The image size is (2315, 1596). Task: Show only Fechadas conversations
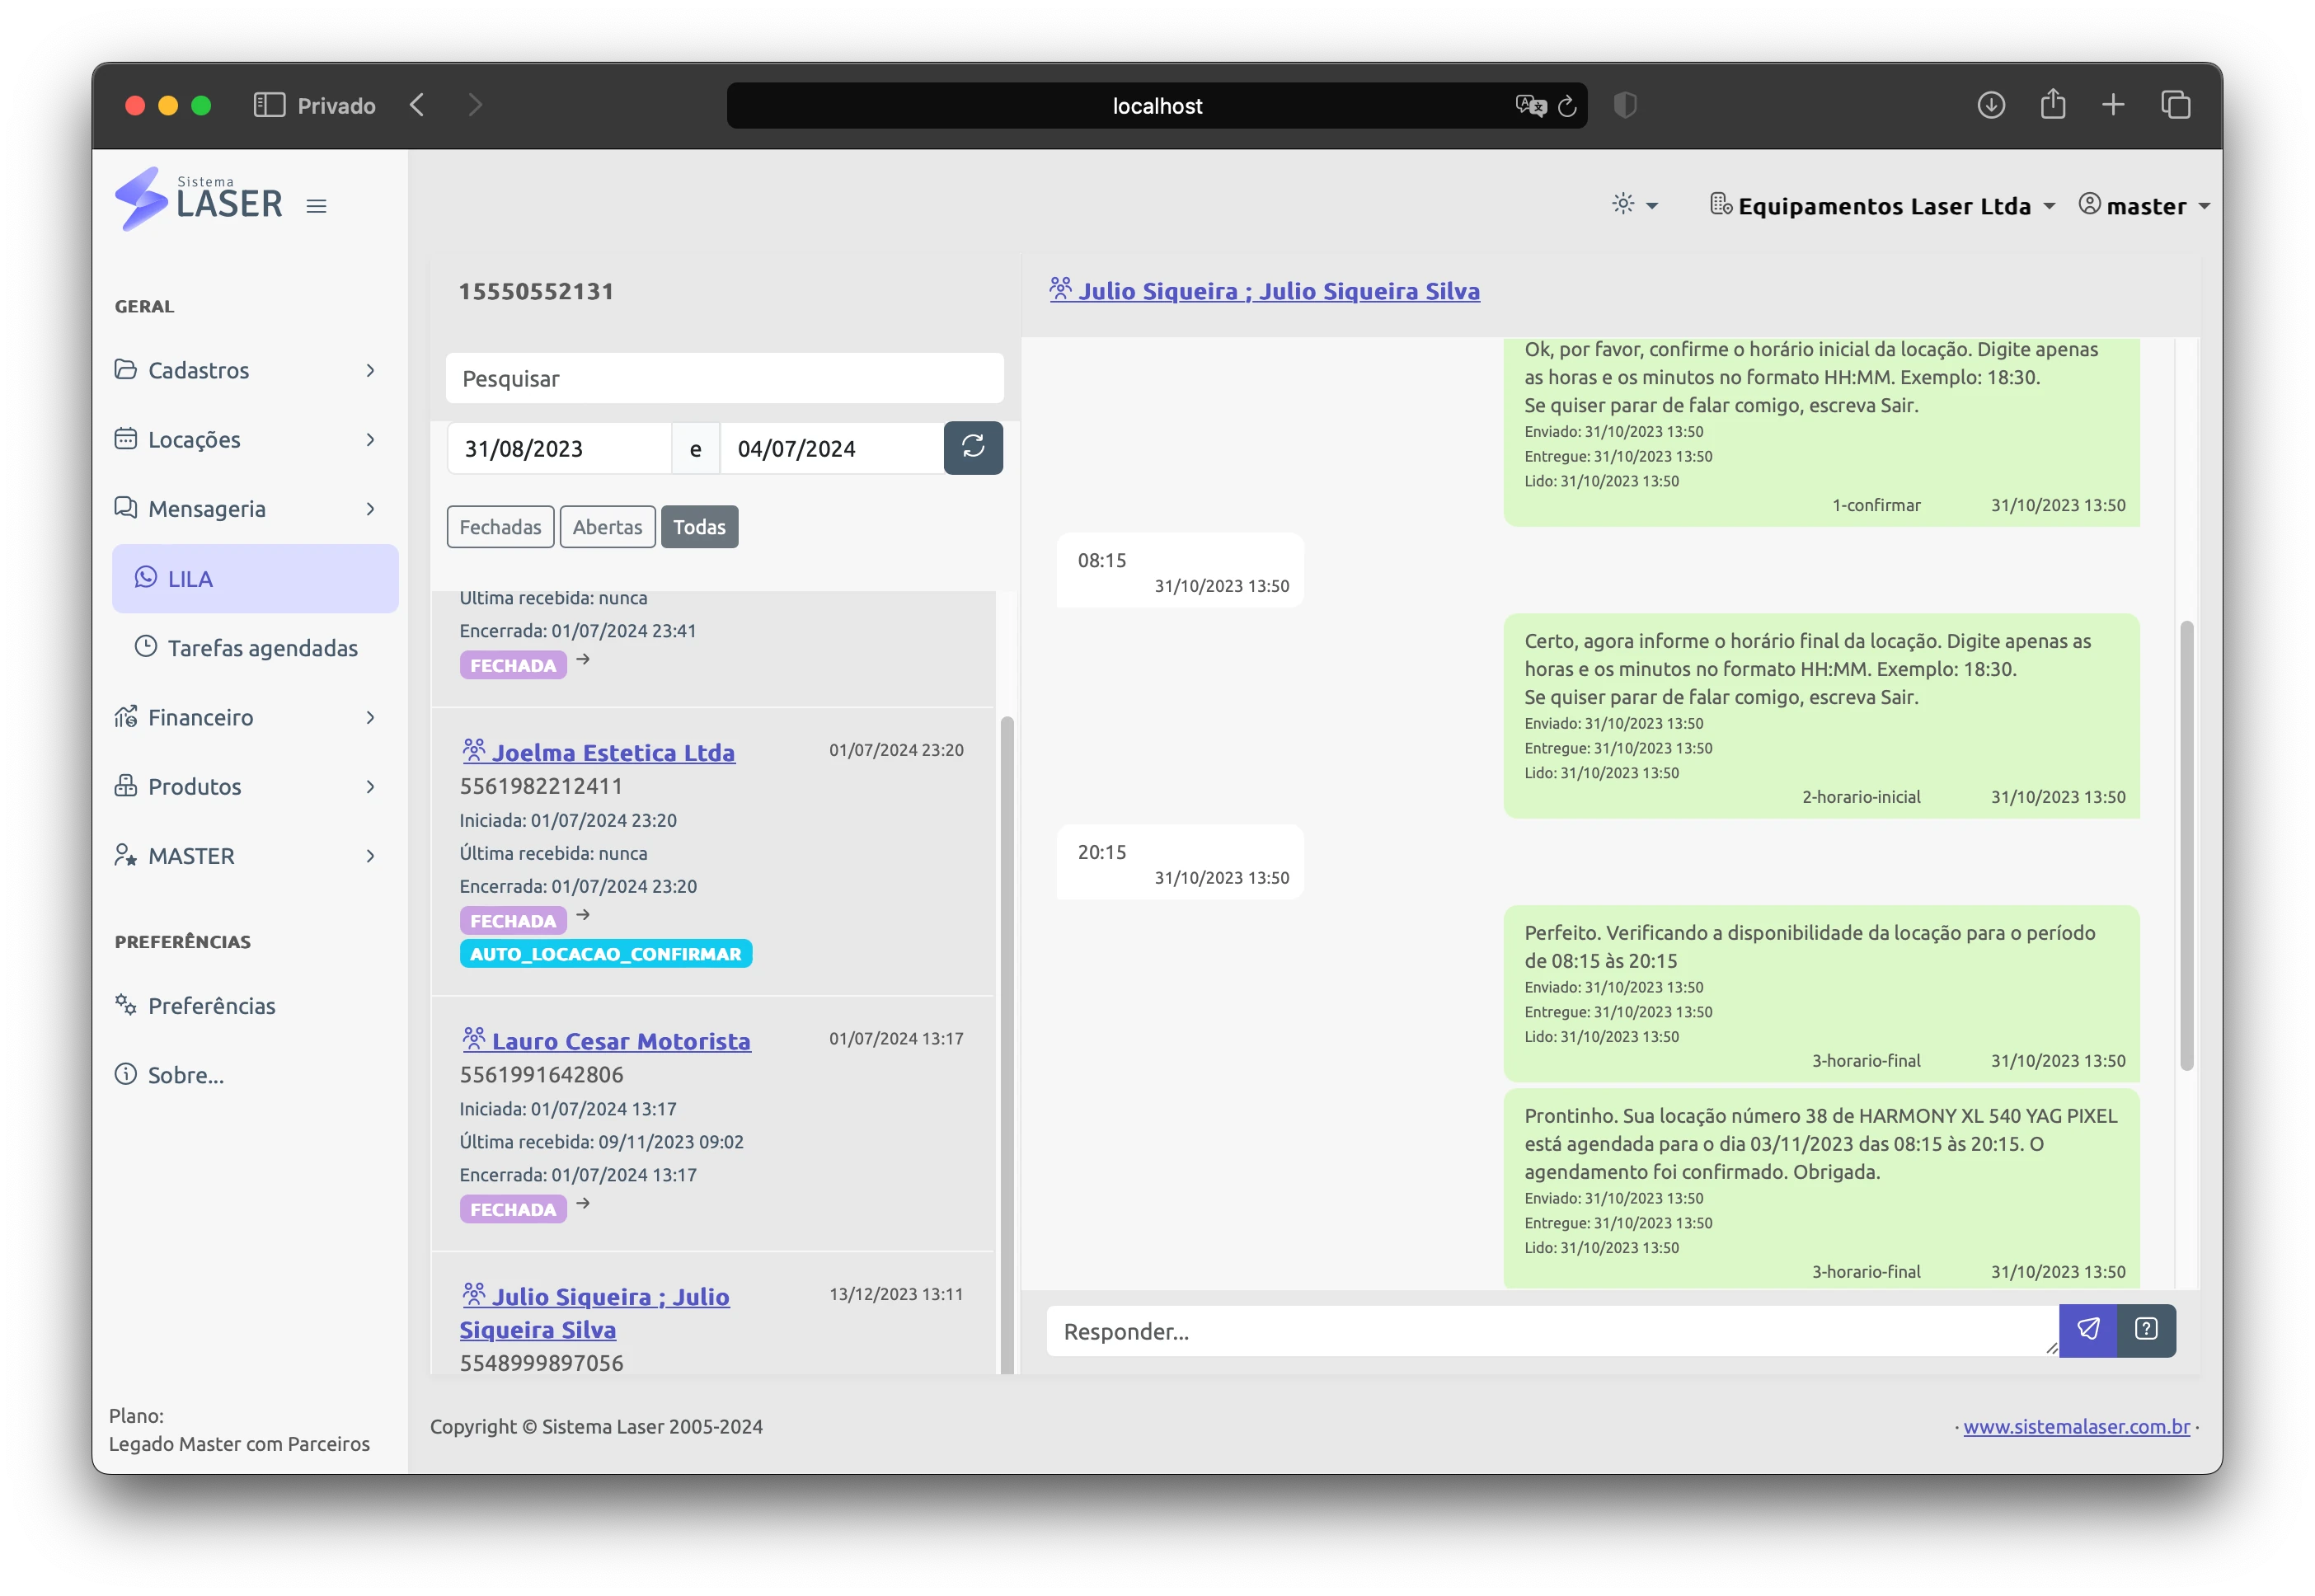500,526
